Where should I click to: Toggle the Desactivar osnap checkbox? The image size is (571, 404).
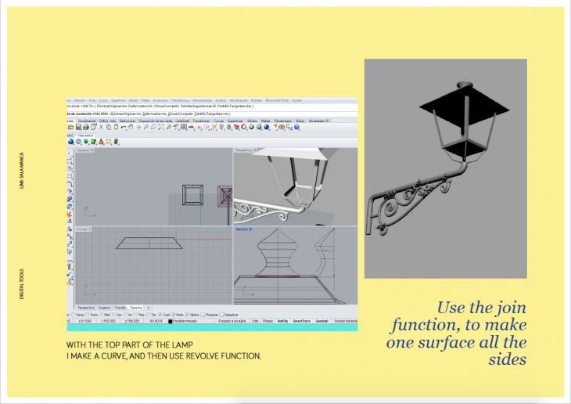(x=223, y=314)
